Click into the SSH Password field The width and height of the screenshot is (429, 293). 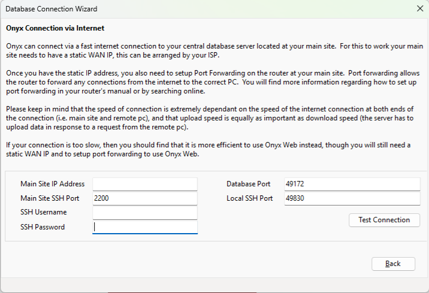point(144,227)
